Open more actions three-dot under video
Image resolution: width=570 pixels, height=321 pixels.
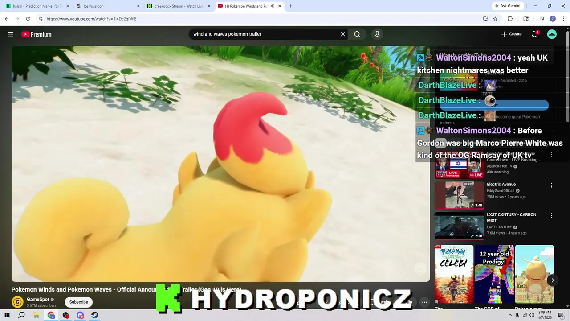click(424, 302)
